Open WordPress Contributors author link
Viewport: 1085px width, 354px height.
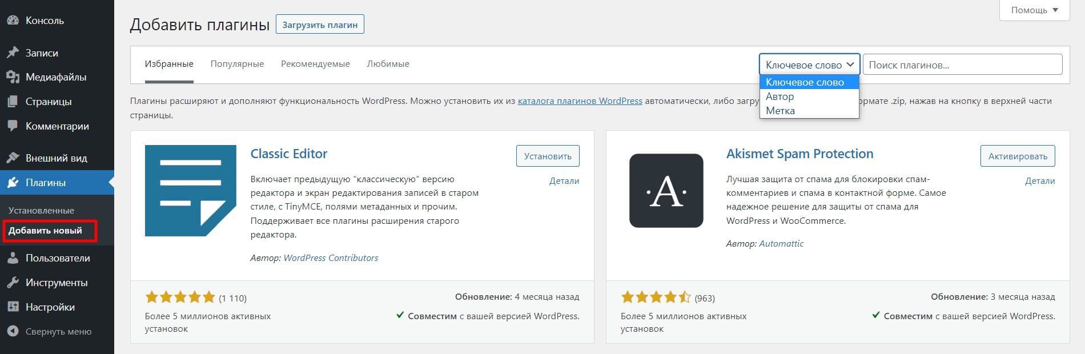331,258
